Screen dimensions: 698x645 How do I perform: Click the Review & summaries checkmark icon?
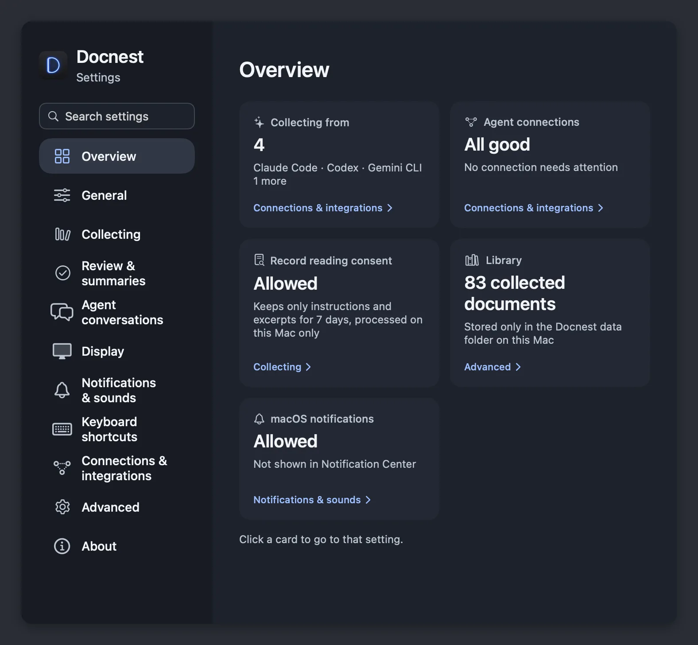pos(62,273)
